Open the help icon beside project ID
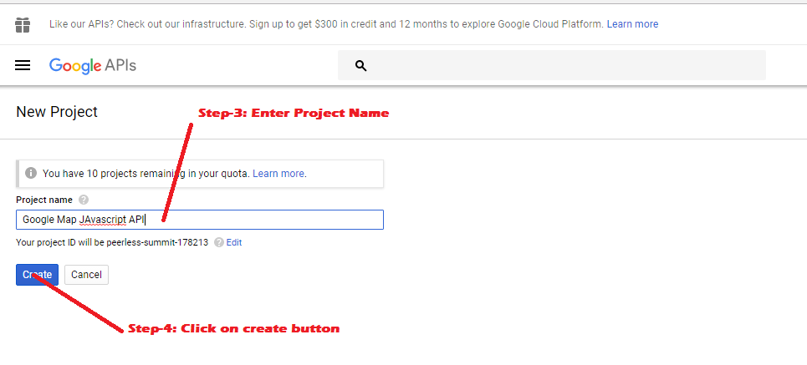 pos(219,243)
